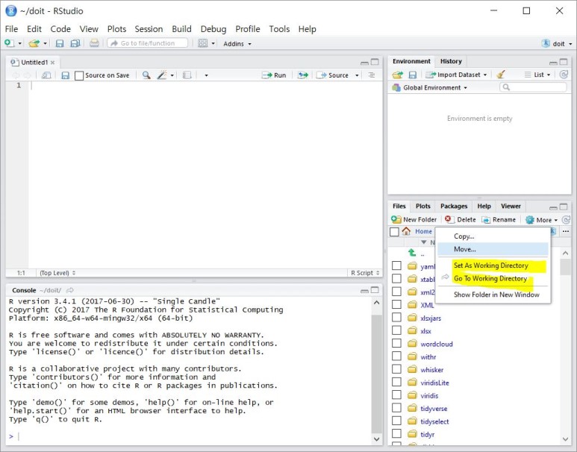Image resolution: width=577 pixels, height=452 pixels.
Task: Click the Home house icon in Files path
Action: click(x=406, y=231)
